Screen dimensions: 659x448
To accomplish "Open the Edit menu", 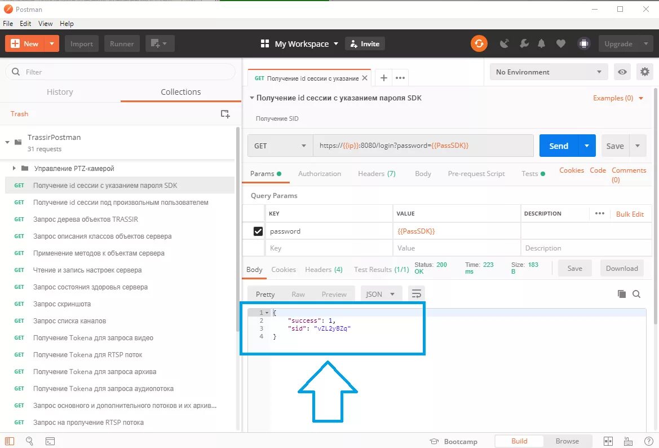I will (25, 24).
